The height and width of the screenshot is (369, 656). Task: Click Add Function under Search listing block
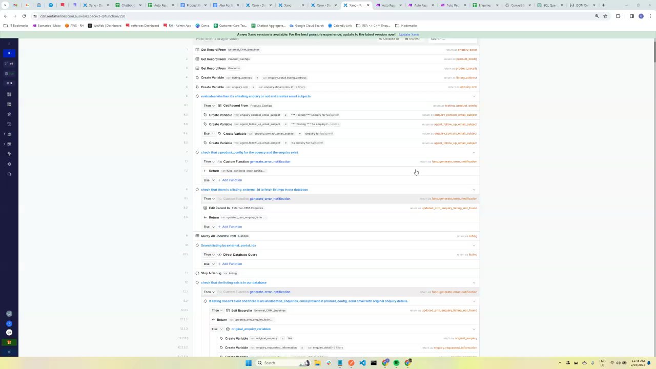coord(230,264)
